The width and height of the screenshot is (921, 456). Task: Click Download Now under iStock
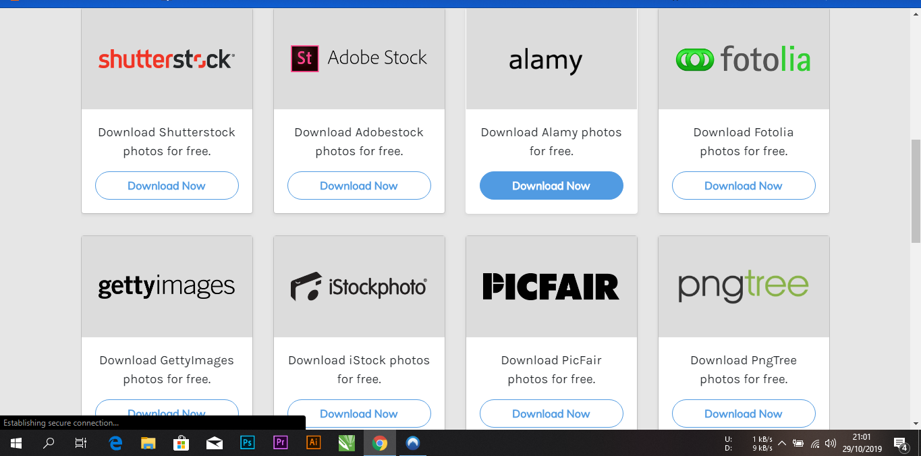pos(359,414)
